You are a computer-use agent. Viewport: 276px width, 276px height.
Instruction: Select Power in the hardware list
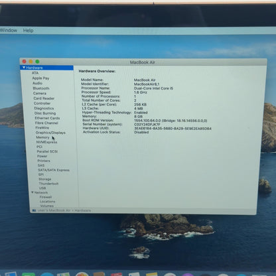(42, 156)
